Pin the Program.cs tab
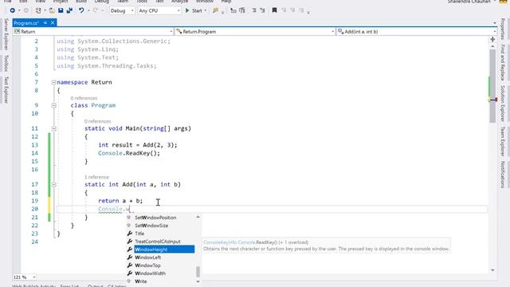This screenshot has width=510, height=287. pyautogui.click(x=45, y=23)
